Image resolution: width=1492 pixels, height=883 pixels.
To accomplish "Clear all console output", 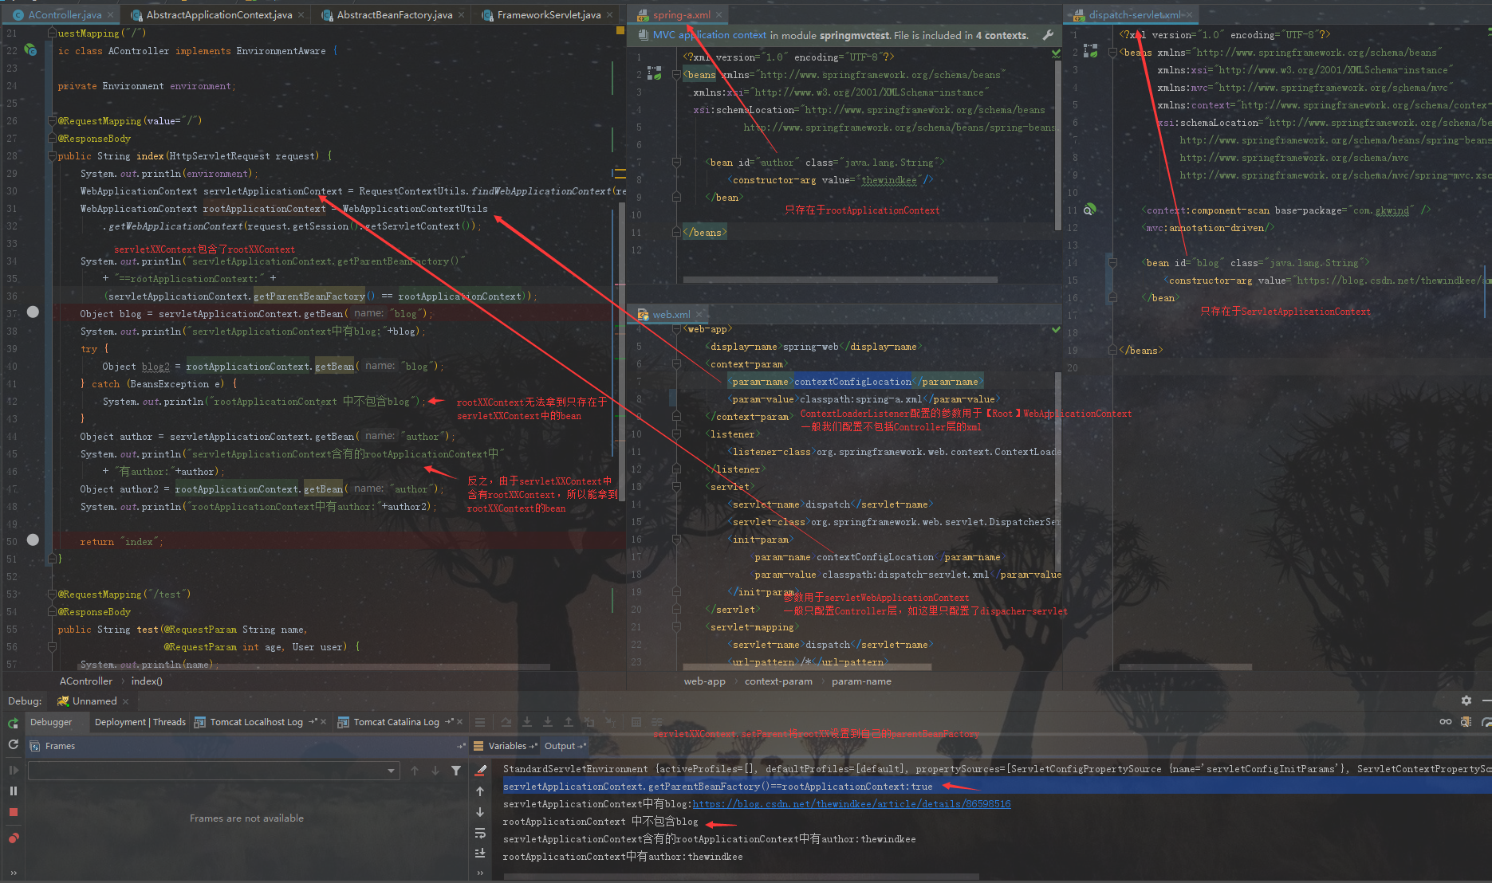I will point(481,770).
